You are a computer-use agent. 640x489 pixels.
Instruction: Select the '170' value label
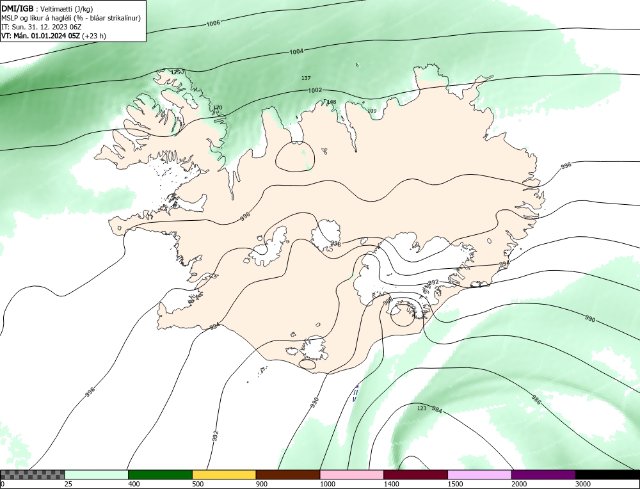pos(218,108)
